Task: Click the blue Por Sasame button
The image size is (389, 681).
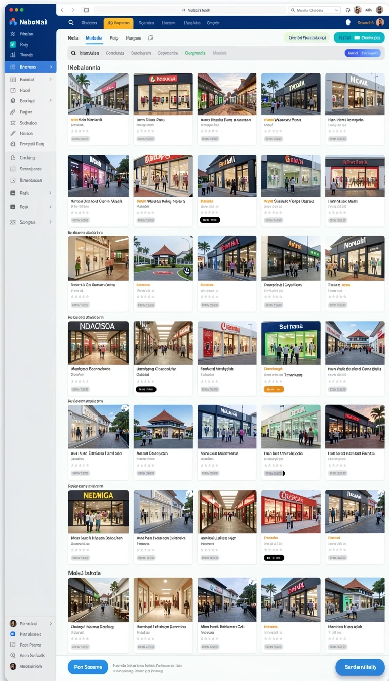Action: (88, 667)
